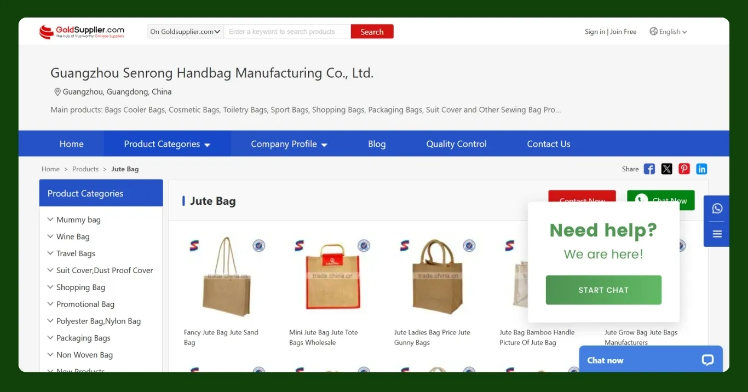Open Mini Jute Bag Jute Tote Bags title
The width and height of the screenshot is (748, 392).
pos(324,337)
